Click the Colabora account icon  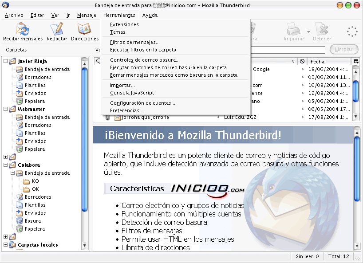pyautogui.click(x=12, y=165)
